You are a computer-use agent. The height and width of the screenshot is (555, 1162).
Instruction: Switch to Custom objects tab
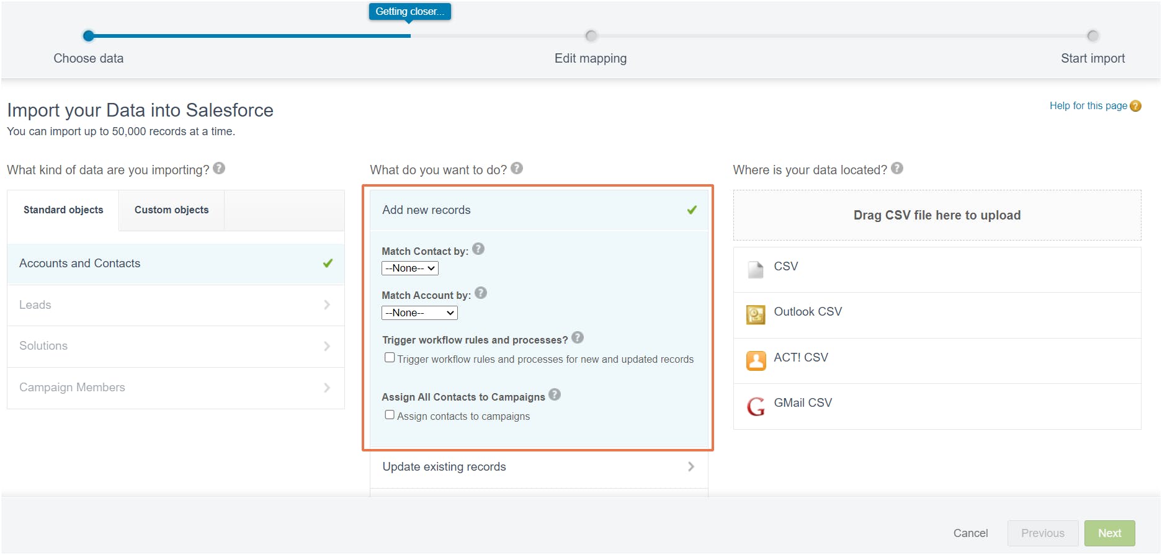(172, 210)
